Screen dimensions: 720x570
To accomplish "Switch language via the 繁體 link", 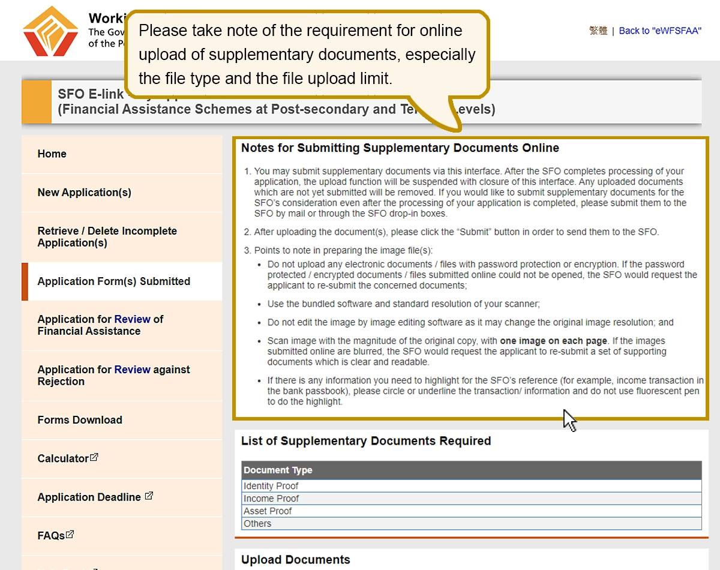I will (x=598, y=31).
